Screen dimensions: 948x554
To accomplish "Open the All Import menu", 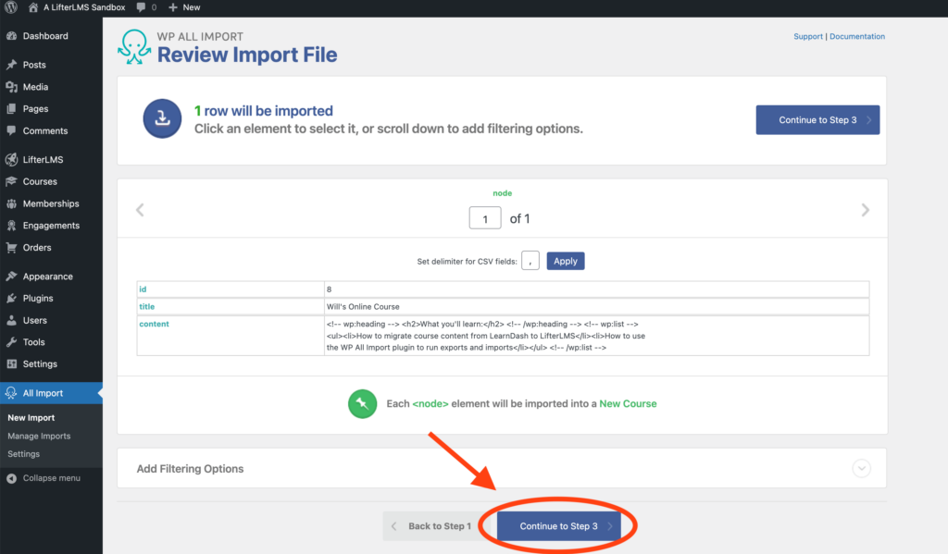I will click(x=52, y=393).
